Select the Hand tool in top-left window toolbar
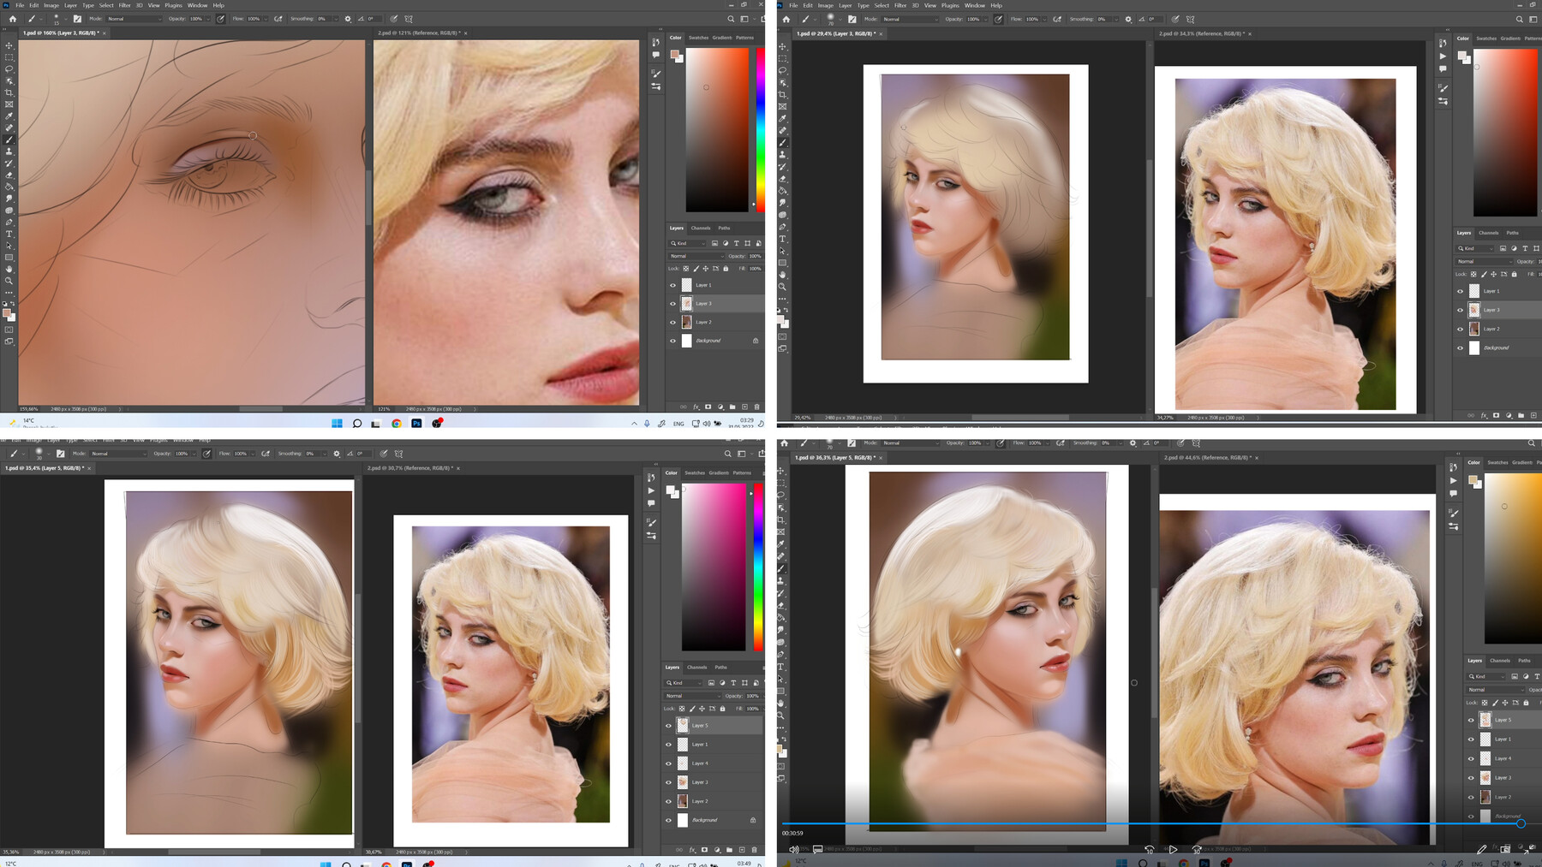The image size is (1542, 867). point(9,269)
